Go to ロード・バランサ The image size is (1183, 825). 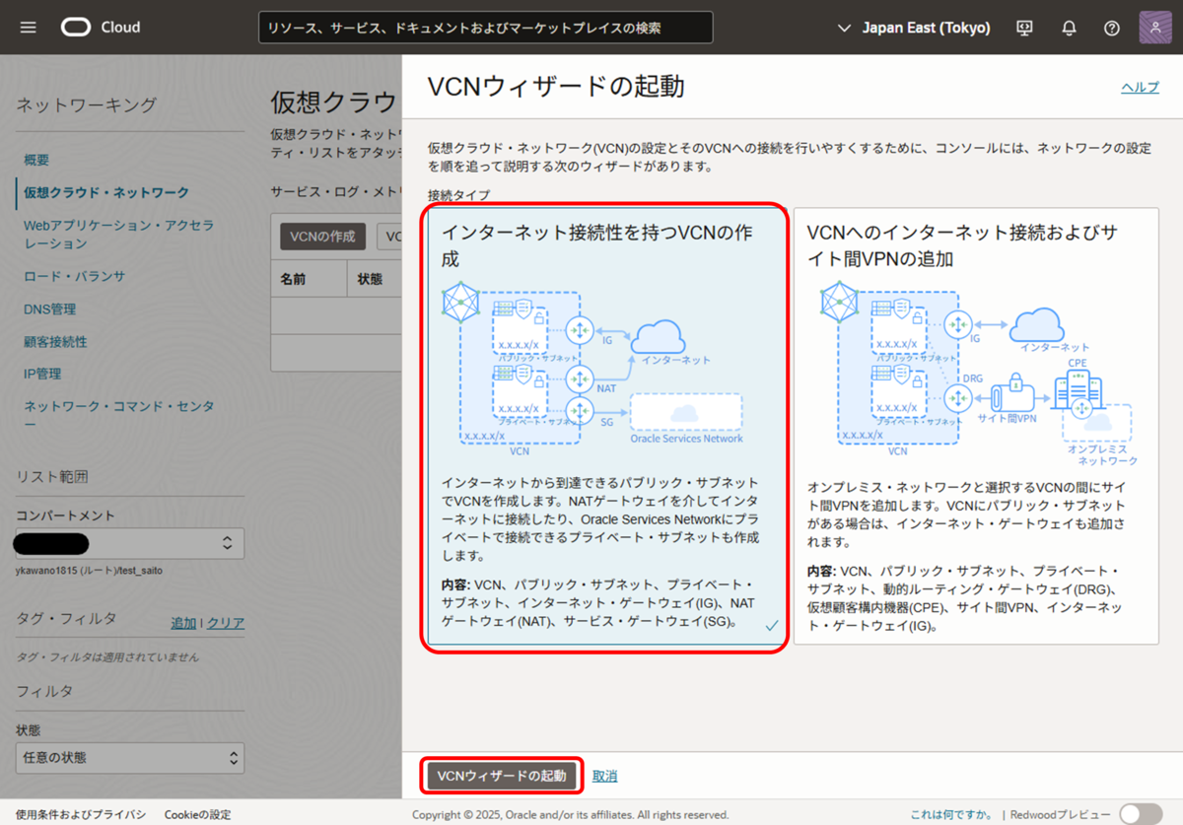(74, 276)
